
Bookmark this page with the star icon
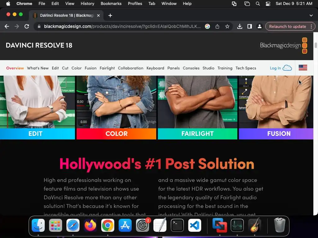point(227,27)
